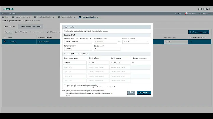Screen dimensions: 213x119
Task: Open the Actions dropdown
Action: click(8, 32)
